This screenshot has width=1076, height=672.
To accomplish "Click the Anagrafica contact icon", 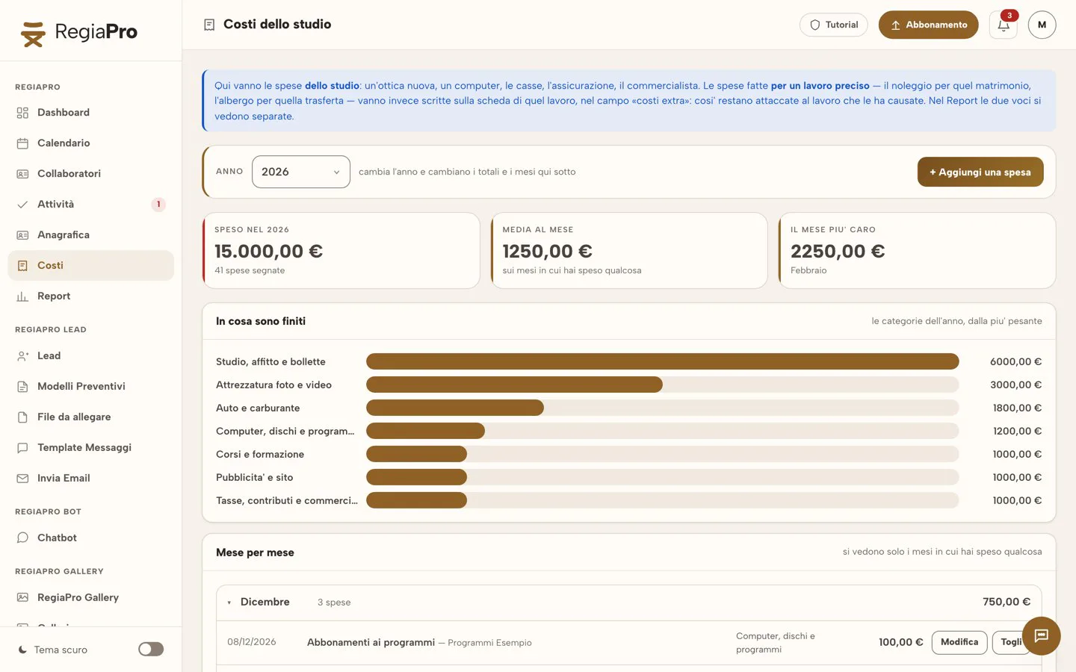I will (x=22, y=235).
